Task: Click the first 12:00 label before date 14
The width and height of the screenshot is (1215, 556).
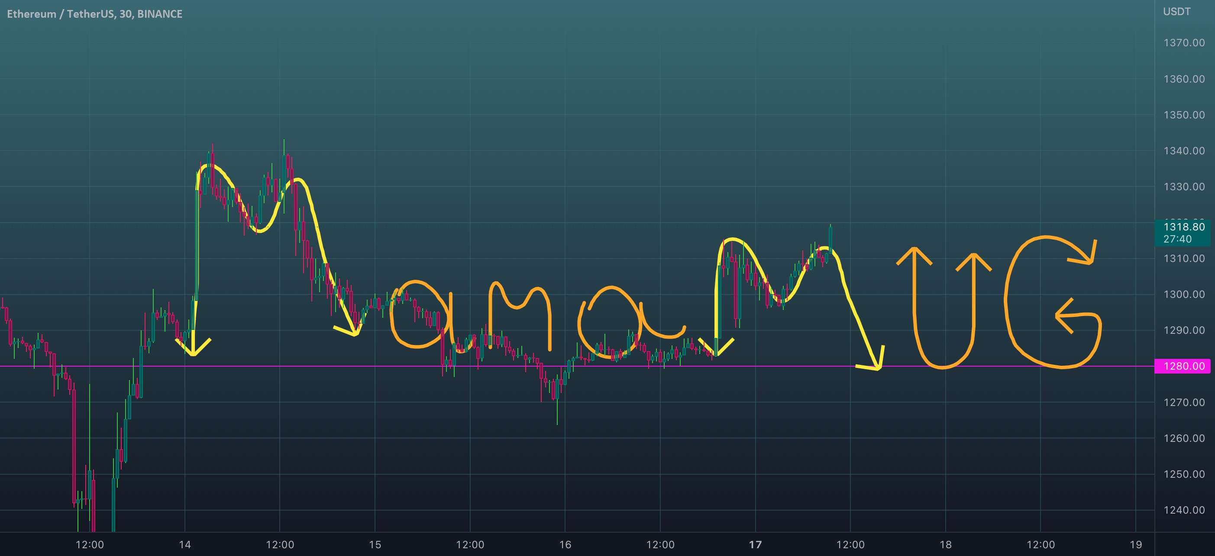Action: pos(90,545)
